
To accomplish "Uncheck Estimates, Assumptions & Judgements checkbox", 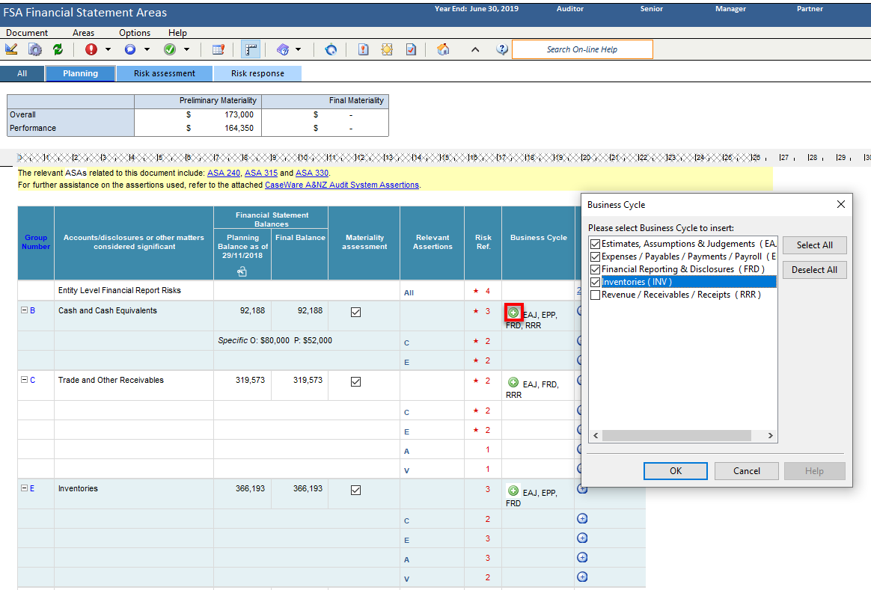I will 595,244.
